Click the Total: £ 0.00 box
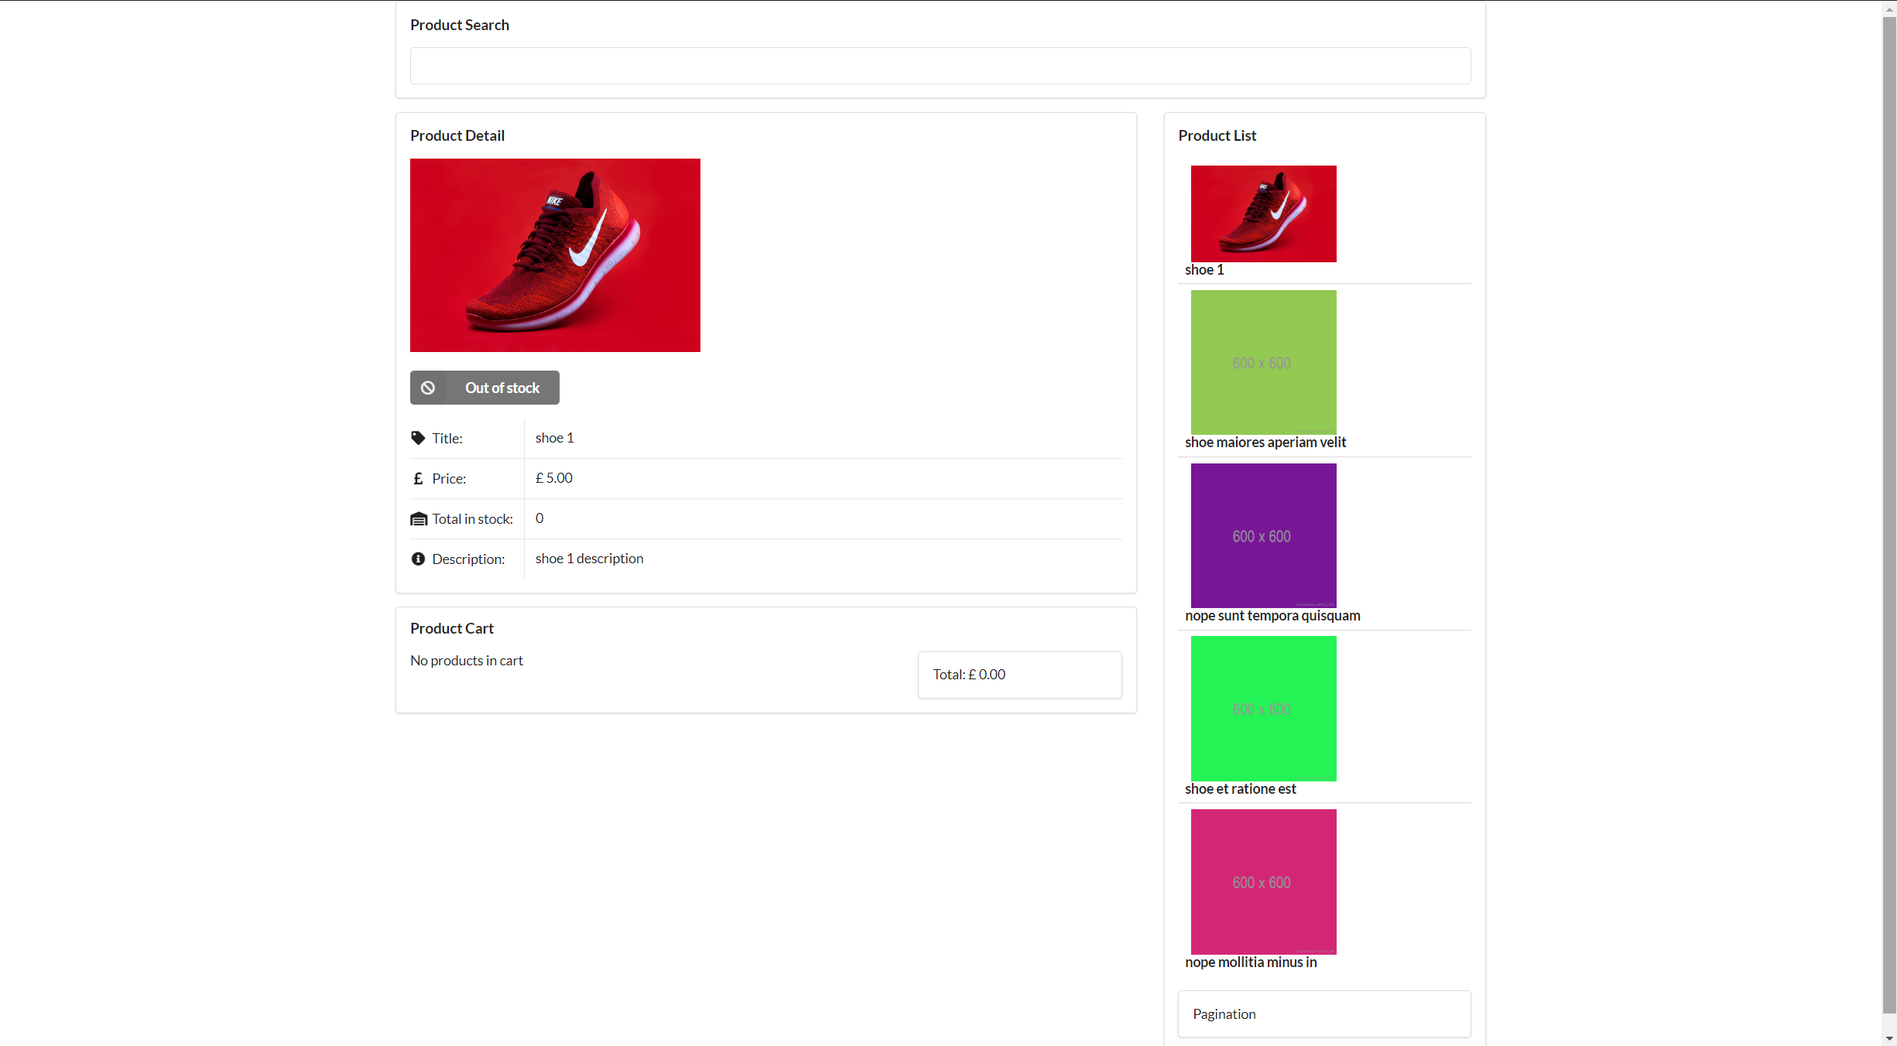Image resolution: width=1897 pixels, height=1046 pixels. [x=1019, y=675]
